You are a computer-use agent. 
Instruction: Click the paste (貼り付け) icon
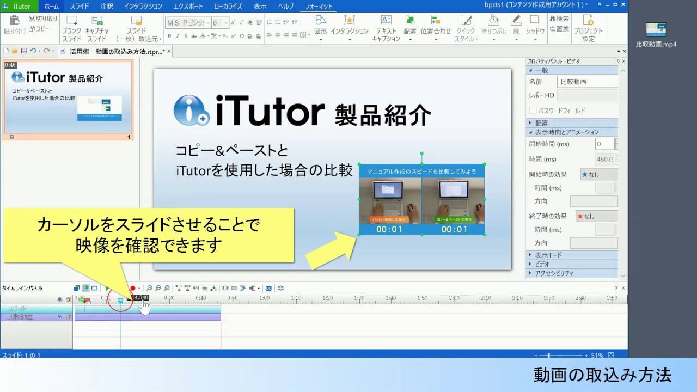click(15, 21)
